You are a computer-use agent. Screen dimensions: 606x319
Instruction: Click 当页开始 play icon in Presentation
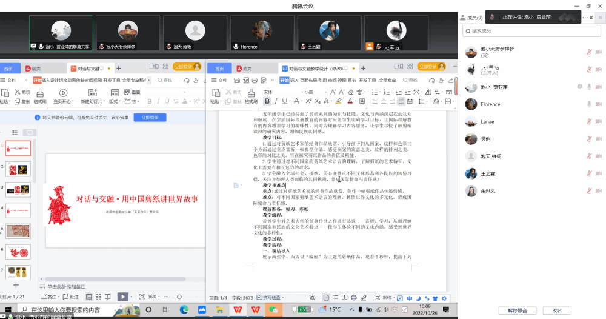(x=63, y=93)
